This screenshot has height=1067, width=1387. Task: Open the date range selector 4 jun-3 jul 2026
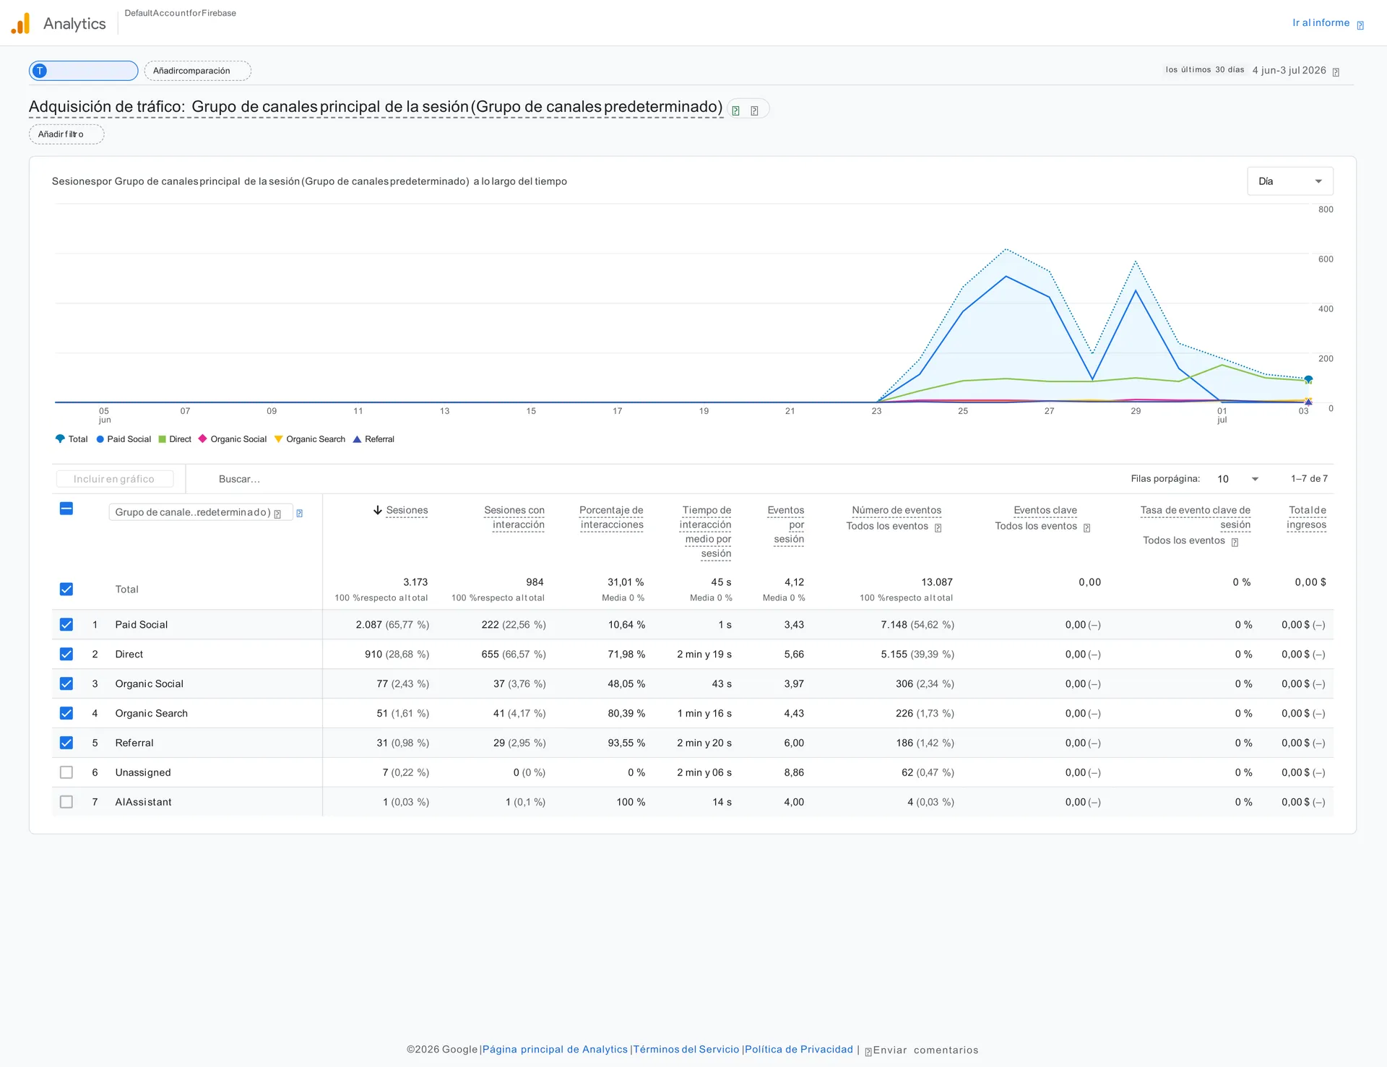[1289, 71]
